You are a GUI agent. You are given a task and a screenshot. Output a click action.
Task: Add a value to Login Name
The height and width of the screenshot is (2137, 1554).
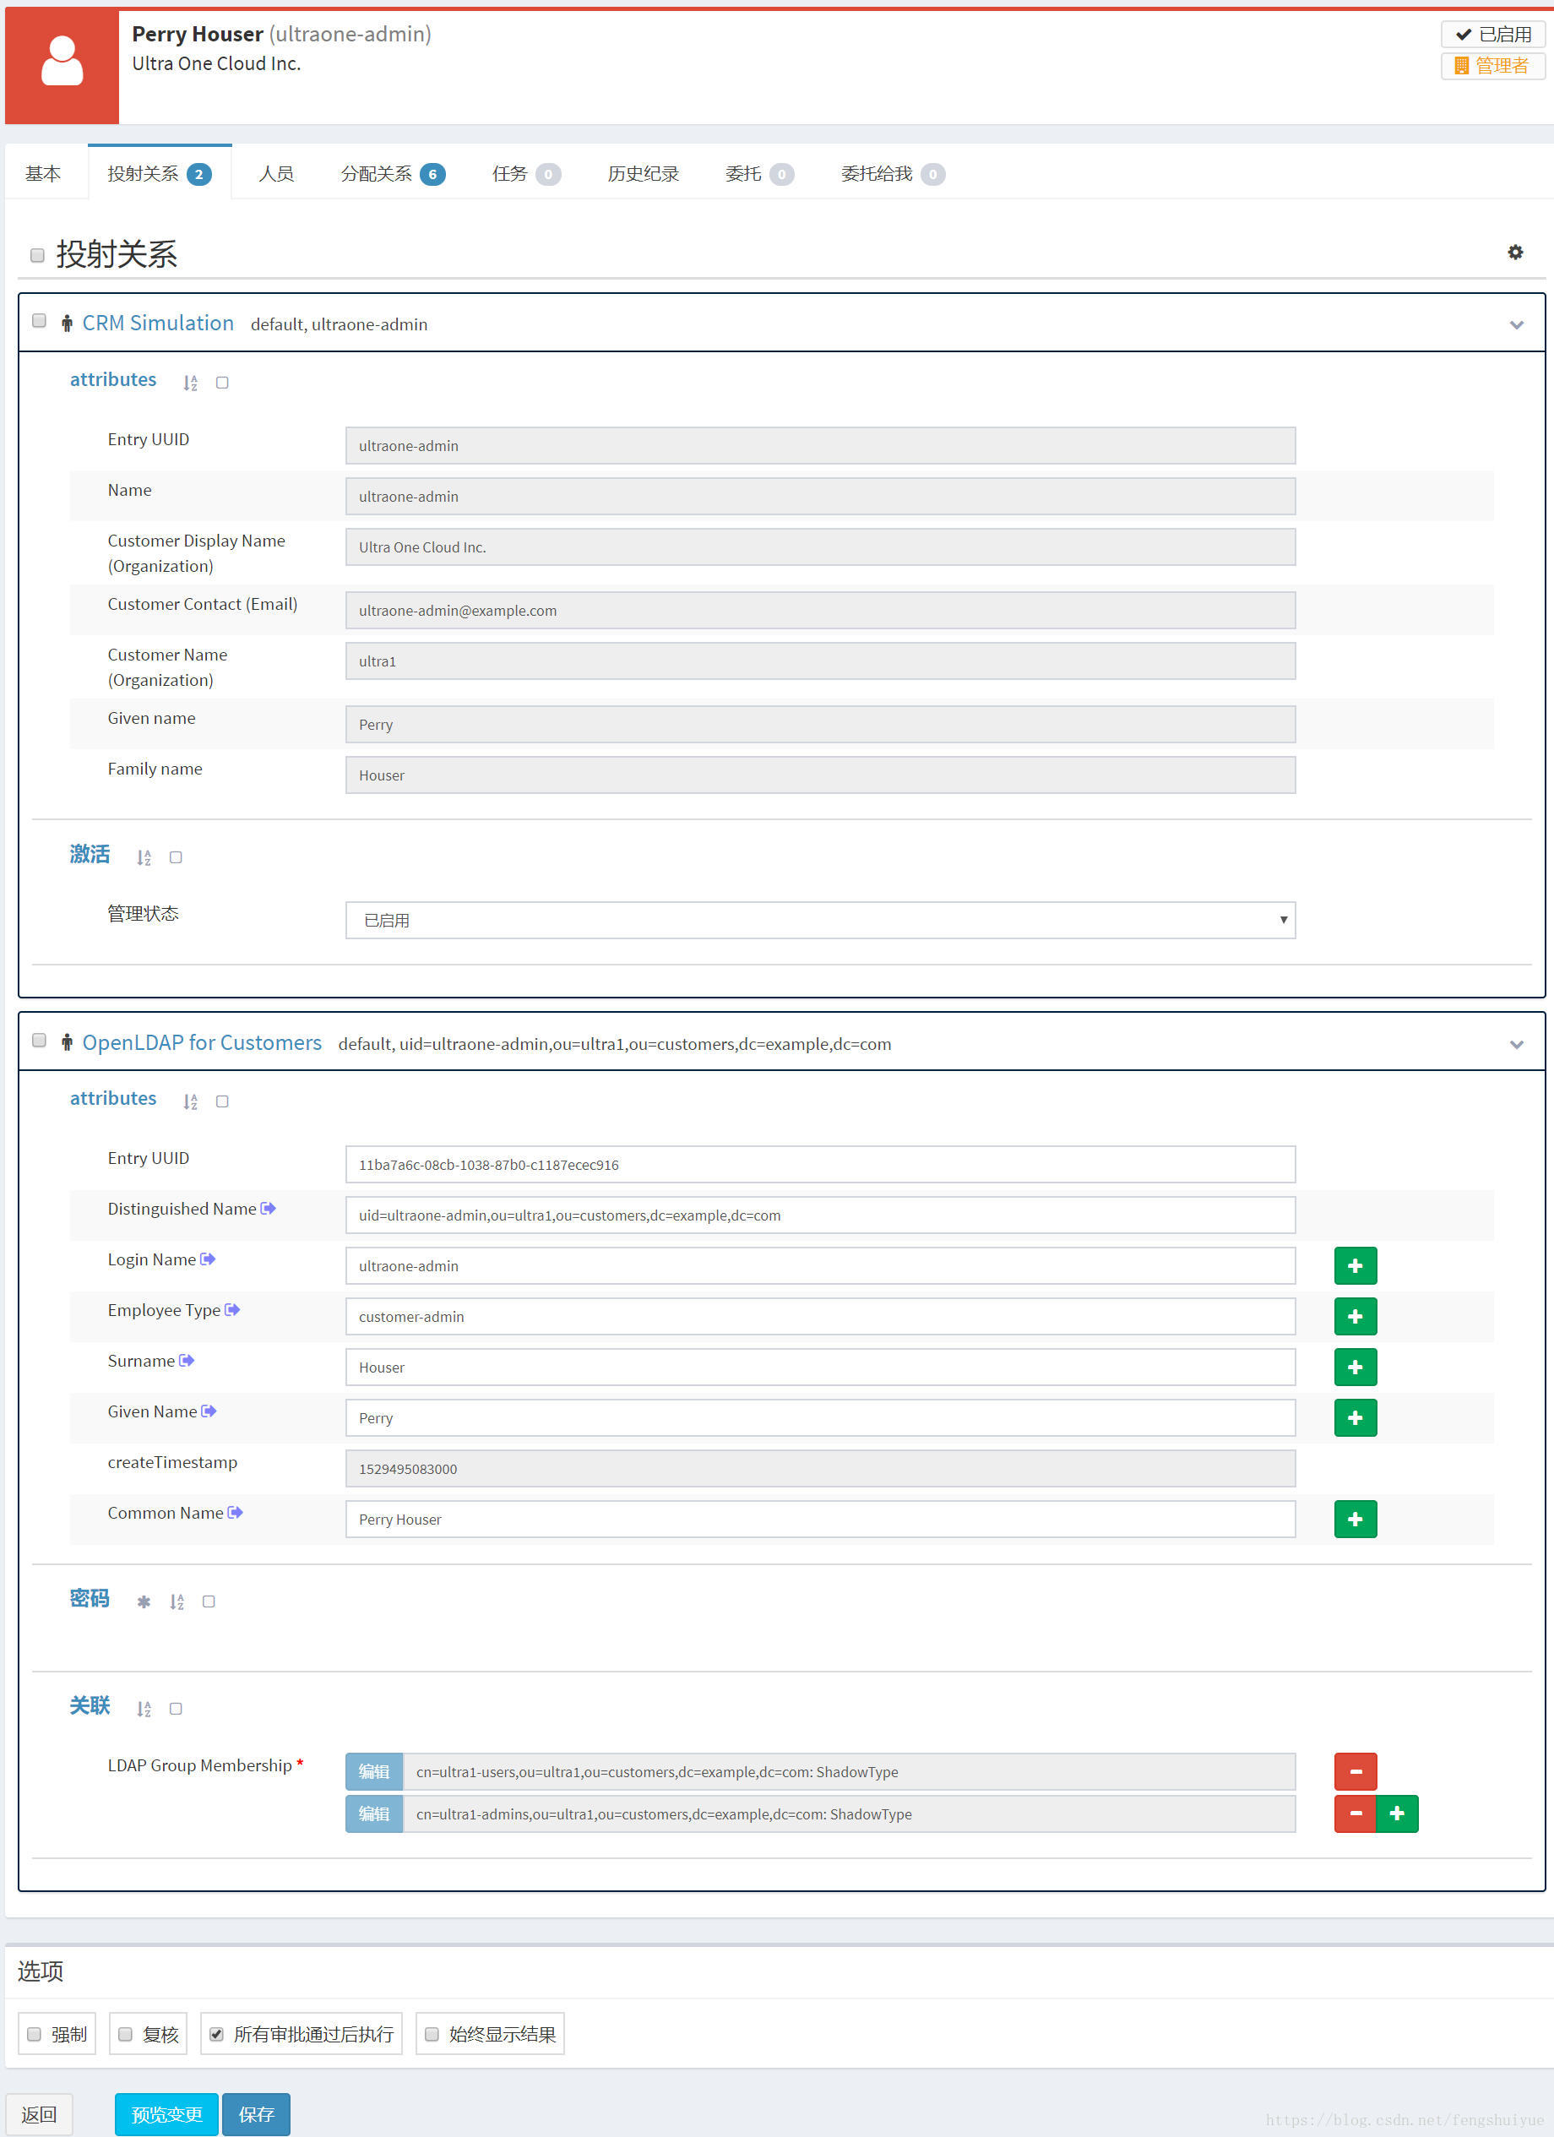tap(1356, 1266)
